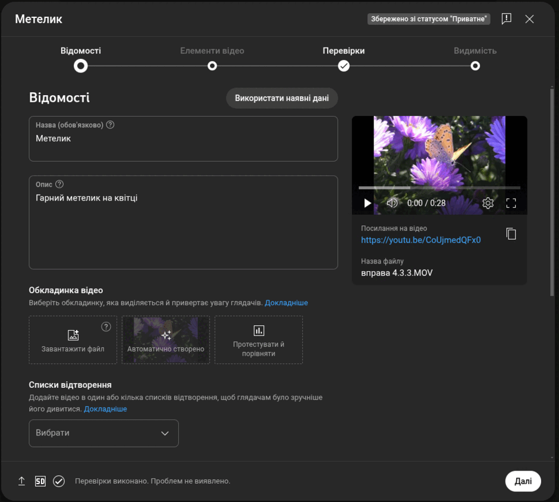Viewport: 559px width, 502px height.
Task: Click the checks complete checkmark icon
Action: pyautogui.click(x=59, y=481)
